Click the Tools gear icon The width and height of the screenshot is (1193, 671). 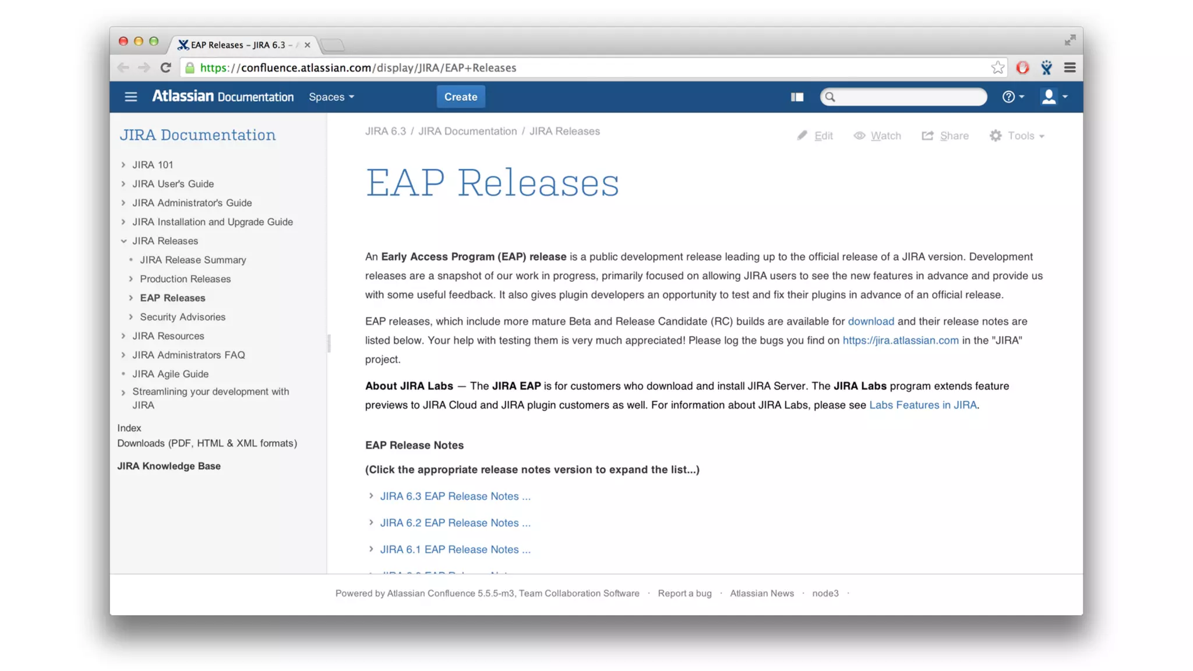tap(996, 136)
